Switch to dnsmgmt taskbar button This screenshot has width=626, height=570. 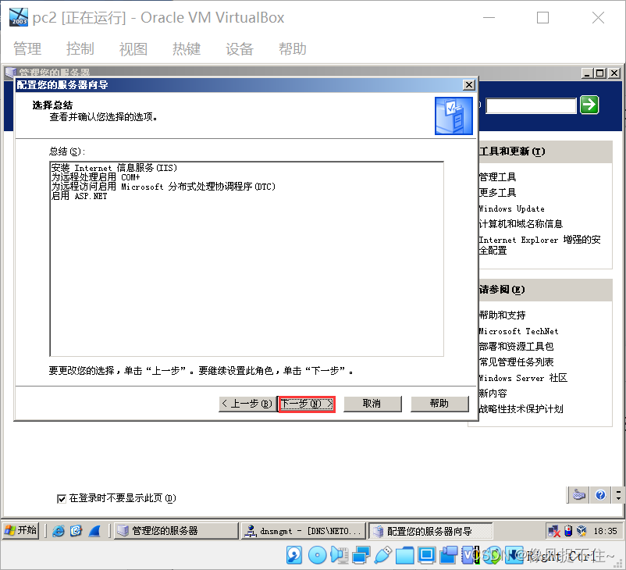[304, 531]
